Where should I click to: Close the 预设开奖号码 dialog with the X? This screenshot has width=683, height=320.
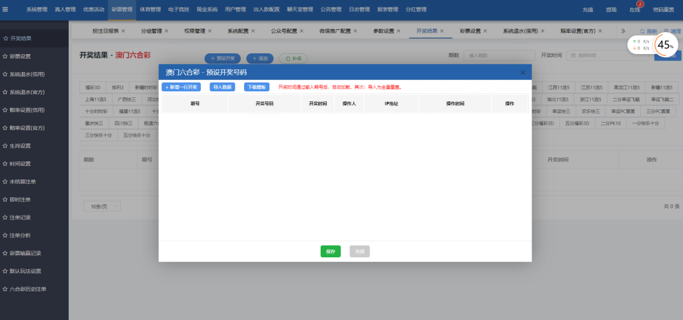coord(522,72)
